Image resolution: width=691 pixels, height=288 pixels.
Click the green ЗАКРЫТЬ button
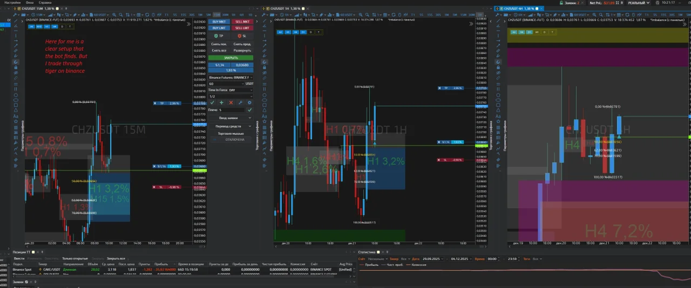pyautogui.click(x=231, y=58)
